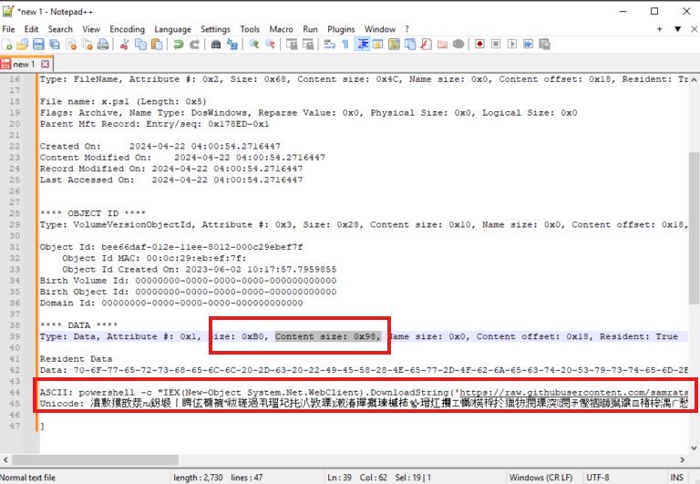Click the Paste clipboard icon
This screenshot has height=484, width=700.
tap(157, 44)
